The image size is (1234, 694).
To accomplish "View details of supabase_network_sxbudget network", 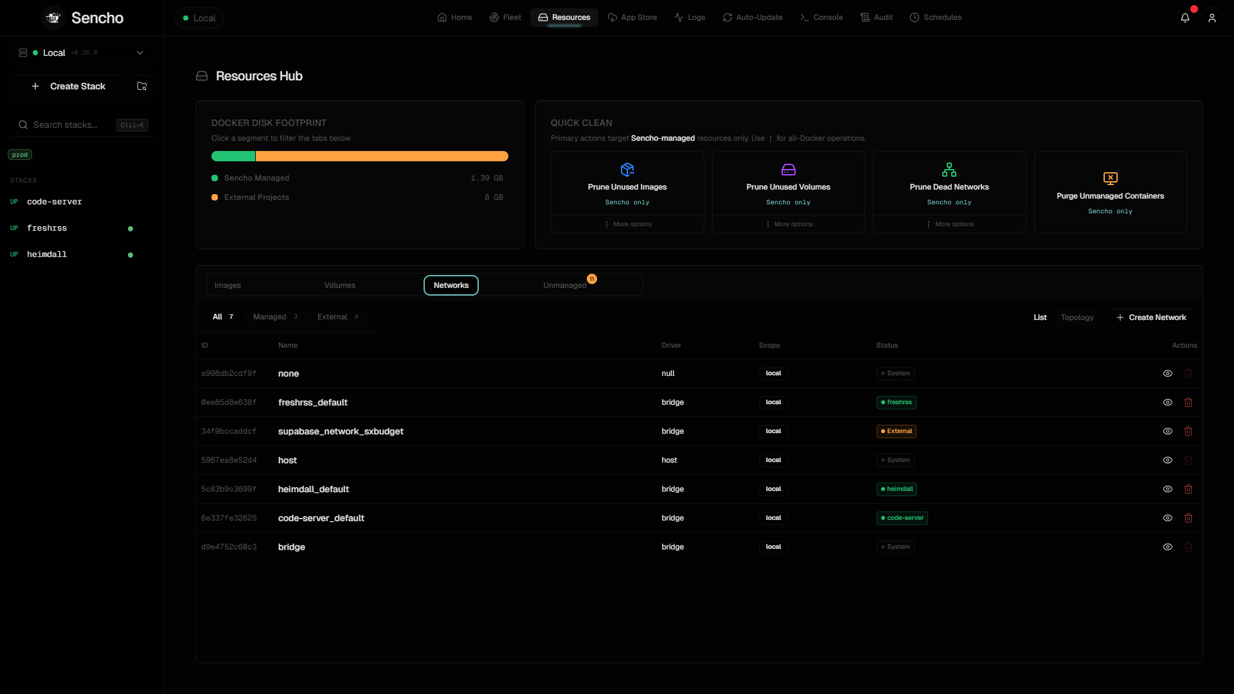I will (x=1168, y=431).
